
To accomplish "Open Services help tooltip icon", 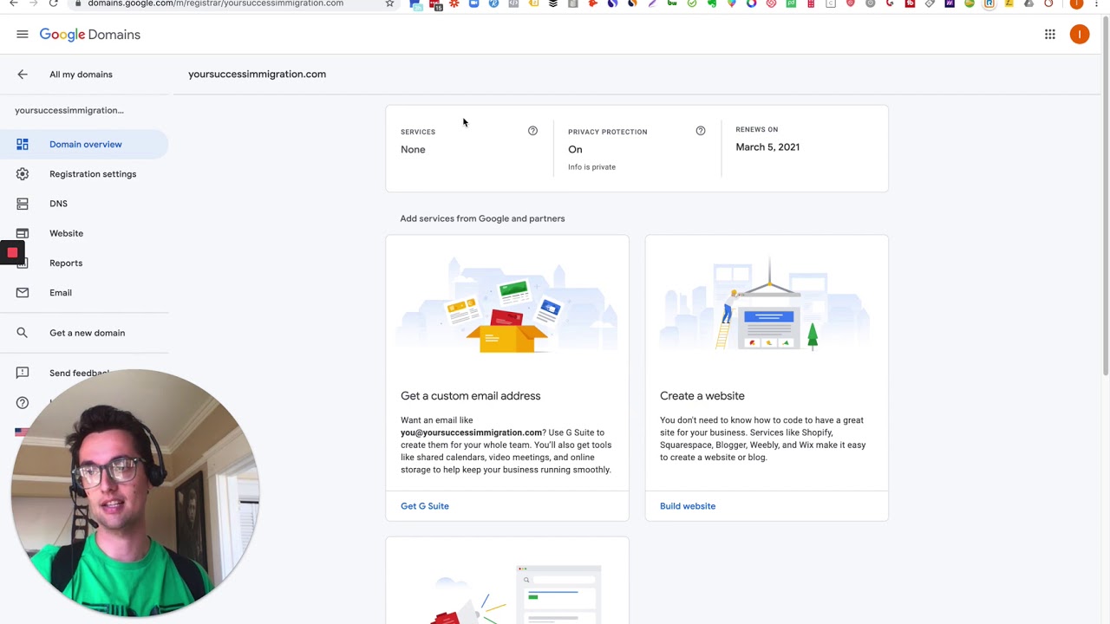I will click(x=532, y=131).
